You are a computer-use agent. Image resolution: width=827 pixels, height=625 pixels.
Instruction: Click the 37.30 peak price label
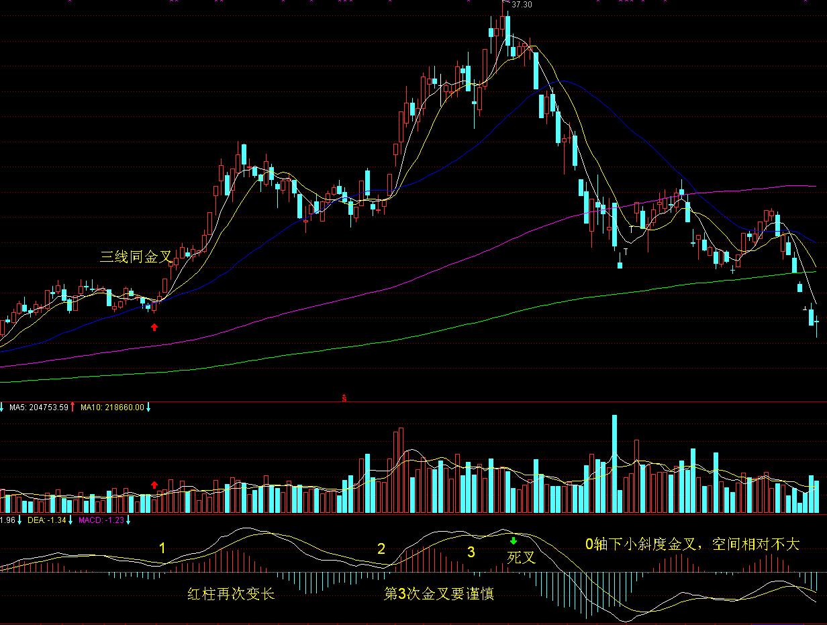click(522, 5)
